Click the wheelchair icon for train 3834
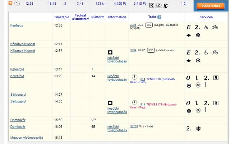This screenshot has width=230, height=144. click(x=207, y=52)
